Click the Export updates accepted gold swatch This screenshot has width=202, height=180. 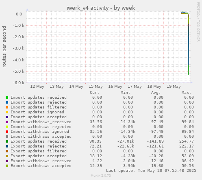pos(7,156)
